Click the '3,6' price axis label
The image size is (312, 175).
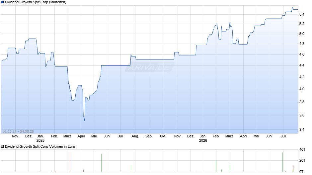click(302, 115)
